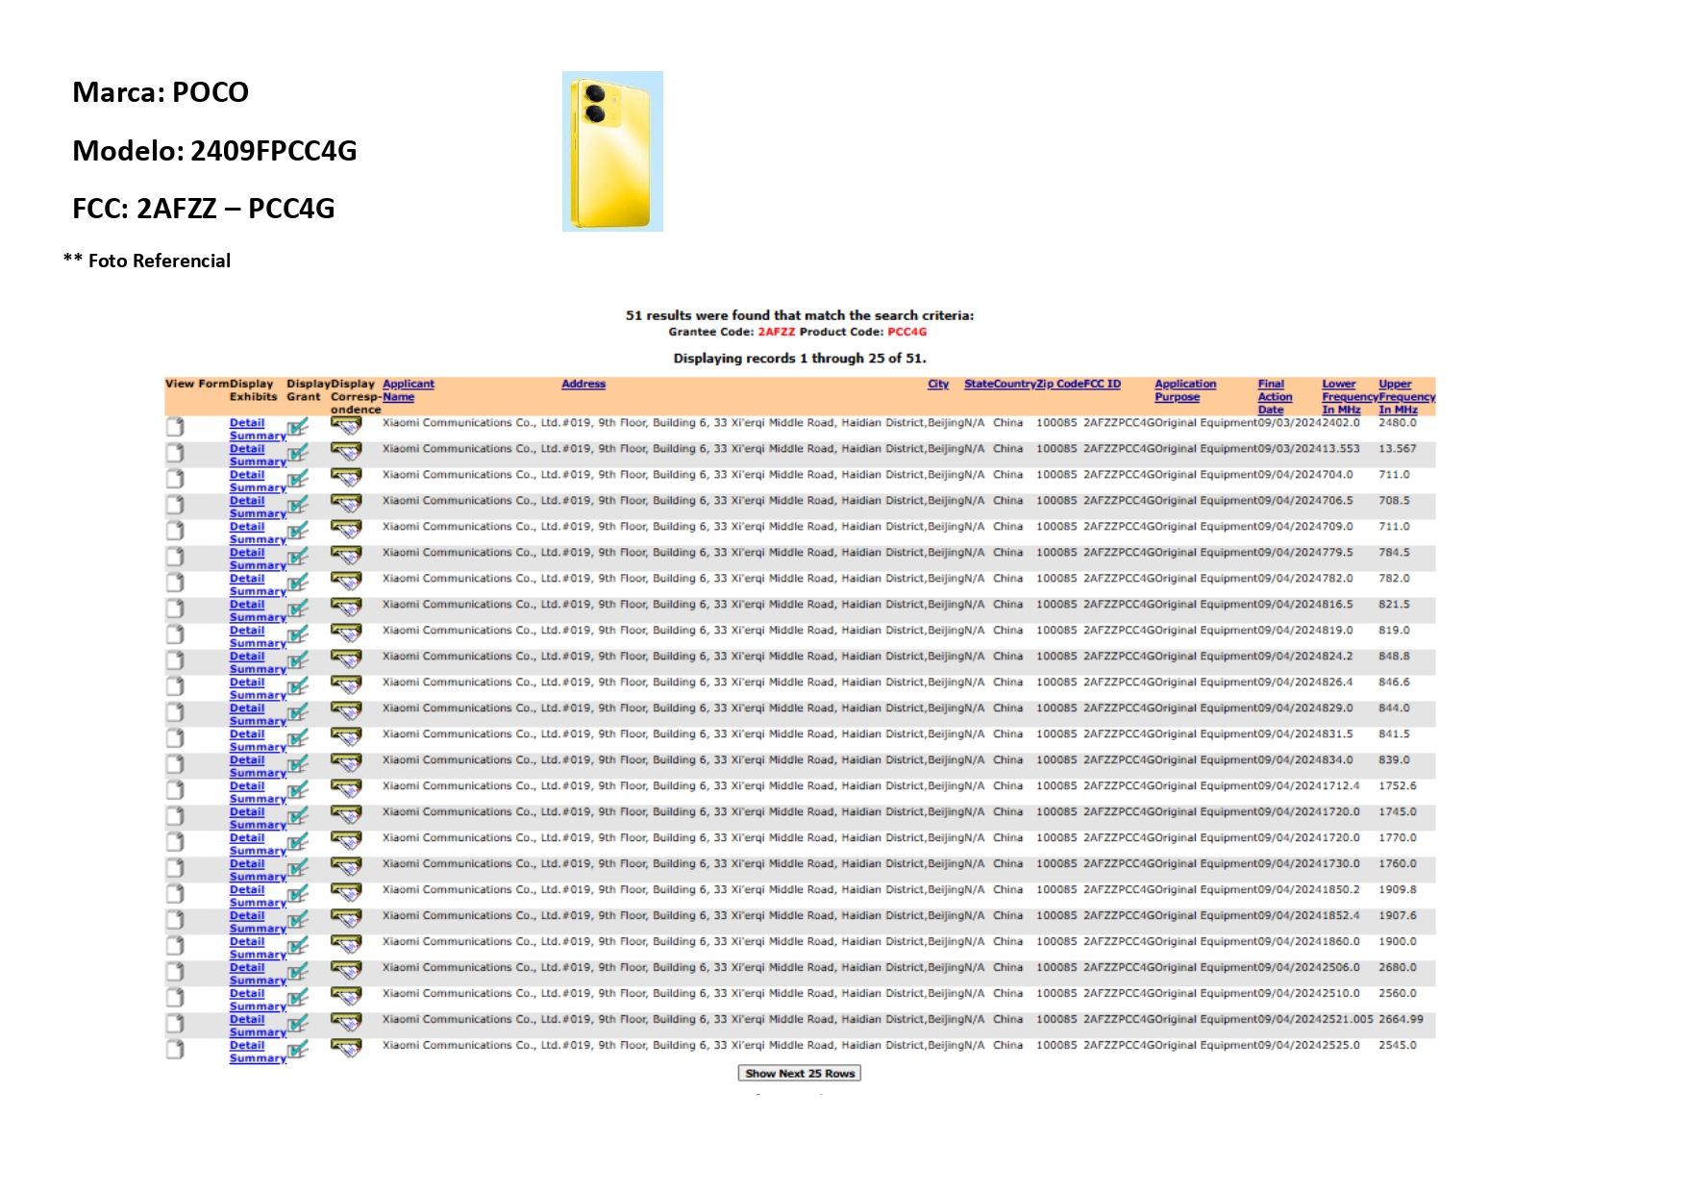Open correspondence icon for 2402.0 MHz row

click(x=346, y=426)
